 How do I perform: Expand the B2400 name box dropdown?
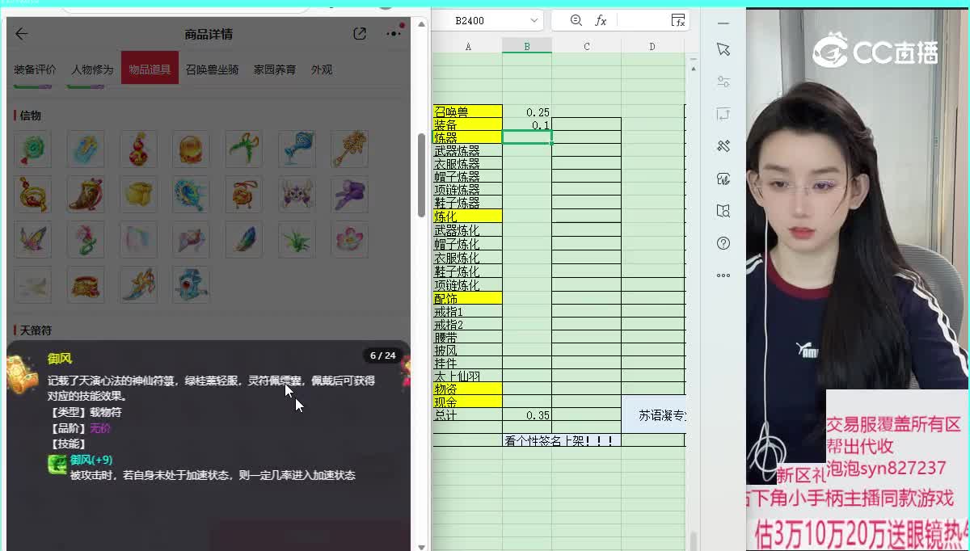(533, 21)
